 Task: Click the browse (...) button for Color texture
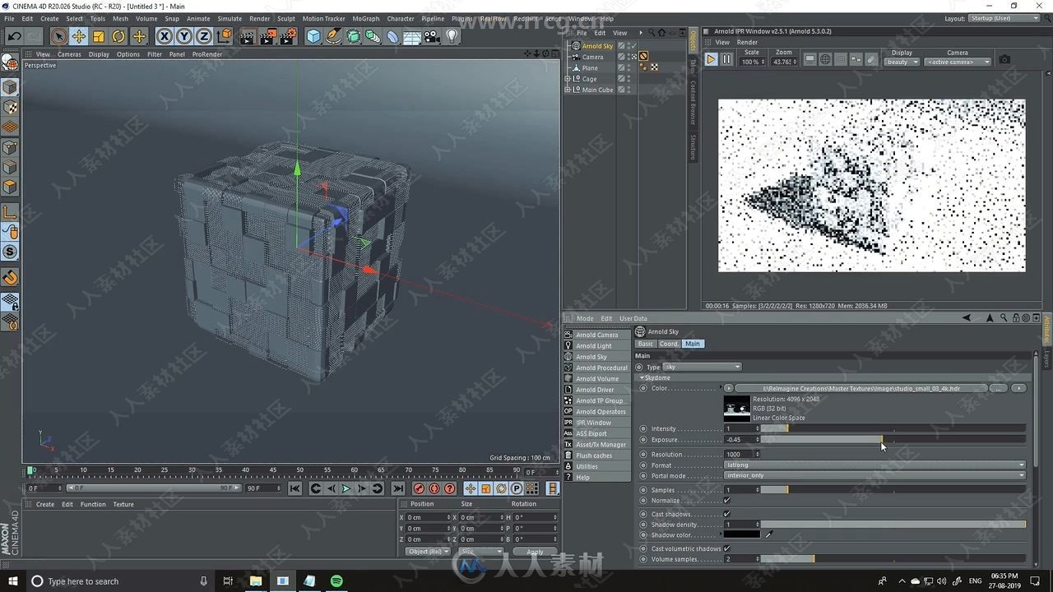[x=998, y=388]
